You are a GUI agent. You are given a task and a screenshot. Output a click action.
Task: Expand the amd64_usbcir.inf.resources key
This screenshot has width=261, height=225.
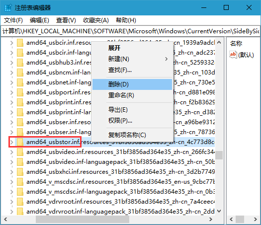pyautogui.click(x=11, y=43)
